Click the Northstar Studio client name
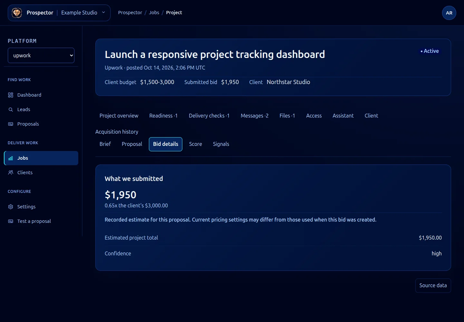464x322 pixels. click(x=288, y=82)
